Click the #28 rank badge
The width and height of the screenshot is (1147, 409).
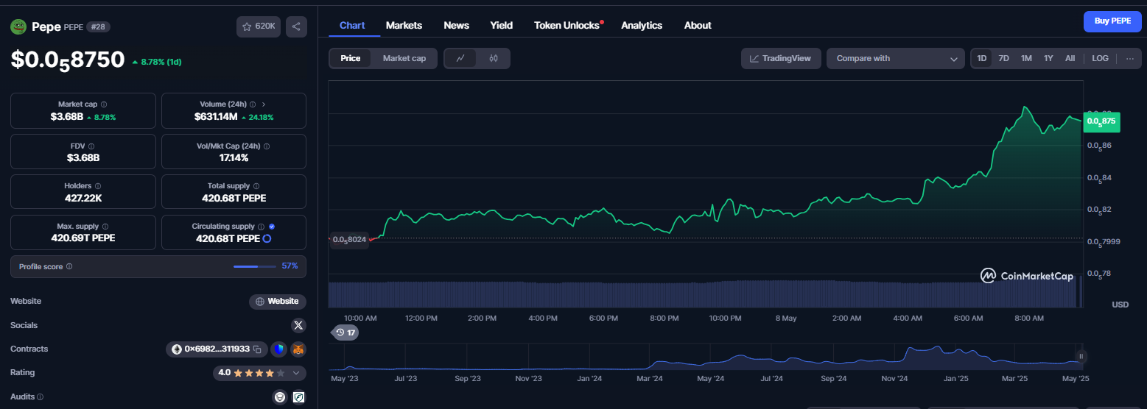click(x=98, y=26)
